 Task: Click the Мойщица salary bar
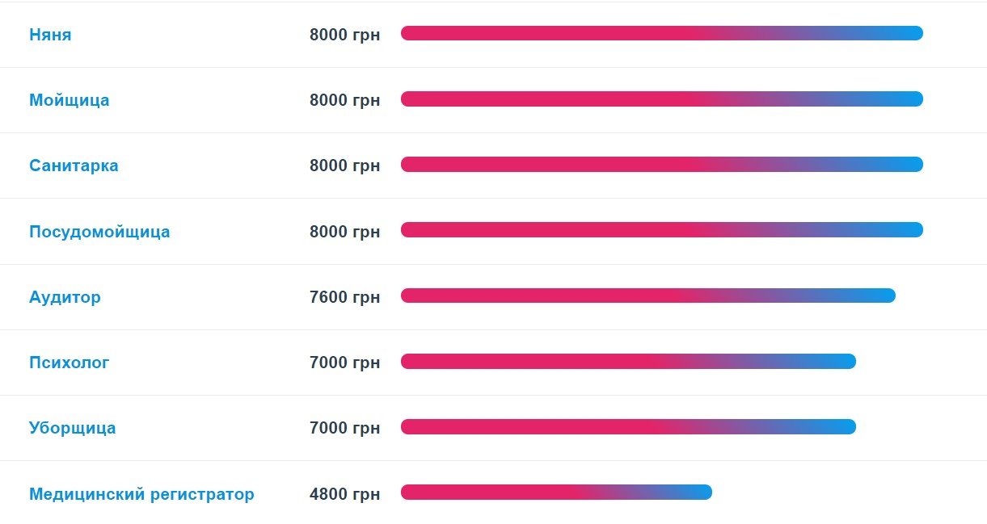click(x=661, y=99)
